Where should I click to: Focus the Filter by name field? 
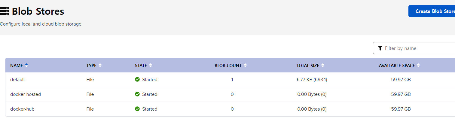coord(414,48)
